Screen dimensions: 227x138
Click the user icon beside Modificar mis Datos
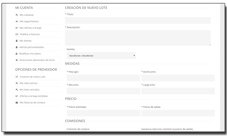coord(17,54)
